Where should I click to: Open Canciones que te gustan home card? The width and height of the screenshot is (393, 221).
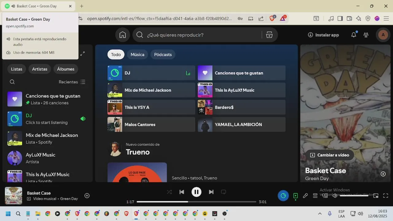pyautogui.click(x=242, y=73)
